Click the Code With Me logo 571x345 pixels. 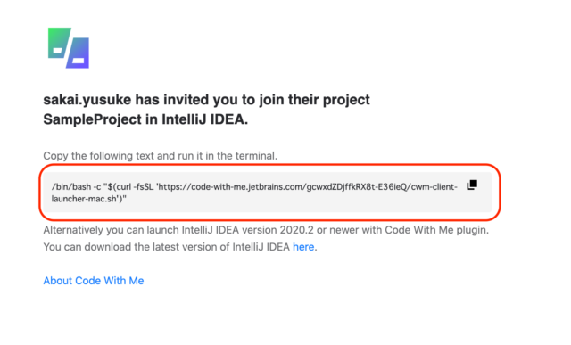pos(69,47)
